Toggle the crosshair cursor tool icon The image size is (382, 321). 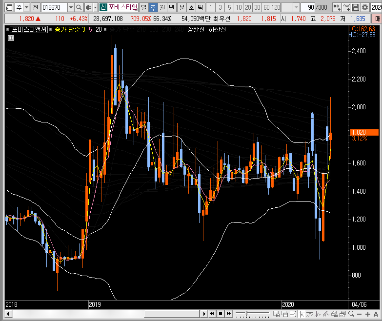301,314
